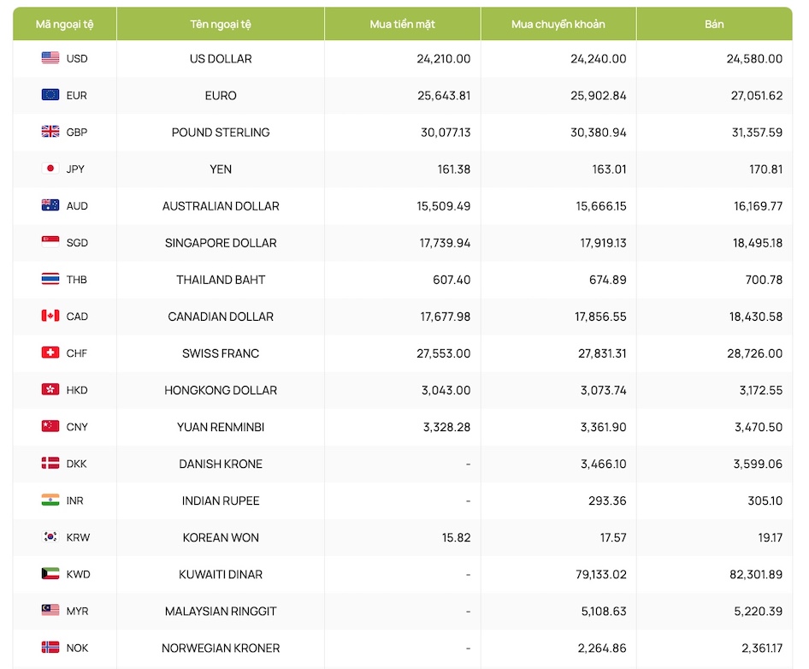This screenshot has width=809, height=669.
Task: Select the US DOLLAR currency name
Action: (221, 59)
